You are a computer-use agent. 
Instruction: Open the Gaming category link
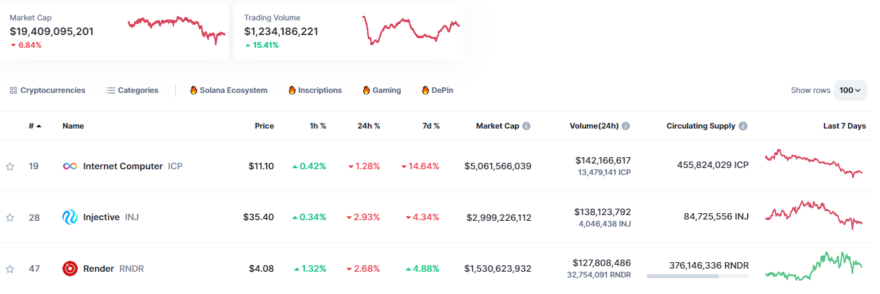(382, 90)
